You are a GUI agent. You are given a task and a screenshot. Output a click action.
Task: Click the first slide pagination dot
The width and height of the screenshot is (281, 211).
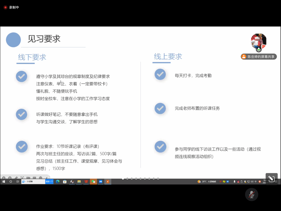123,179
